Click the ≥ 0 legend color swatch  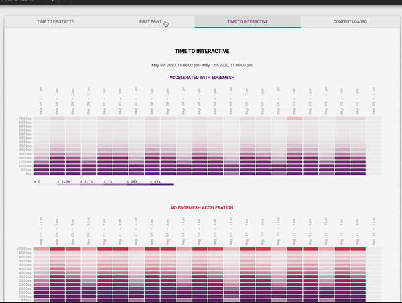pos(46,185)
